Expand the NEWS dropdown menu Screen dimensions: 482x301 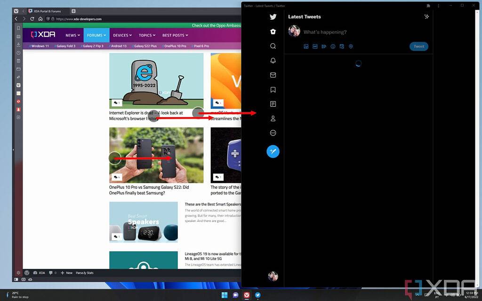pos(72,35)
